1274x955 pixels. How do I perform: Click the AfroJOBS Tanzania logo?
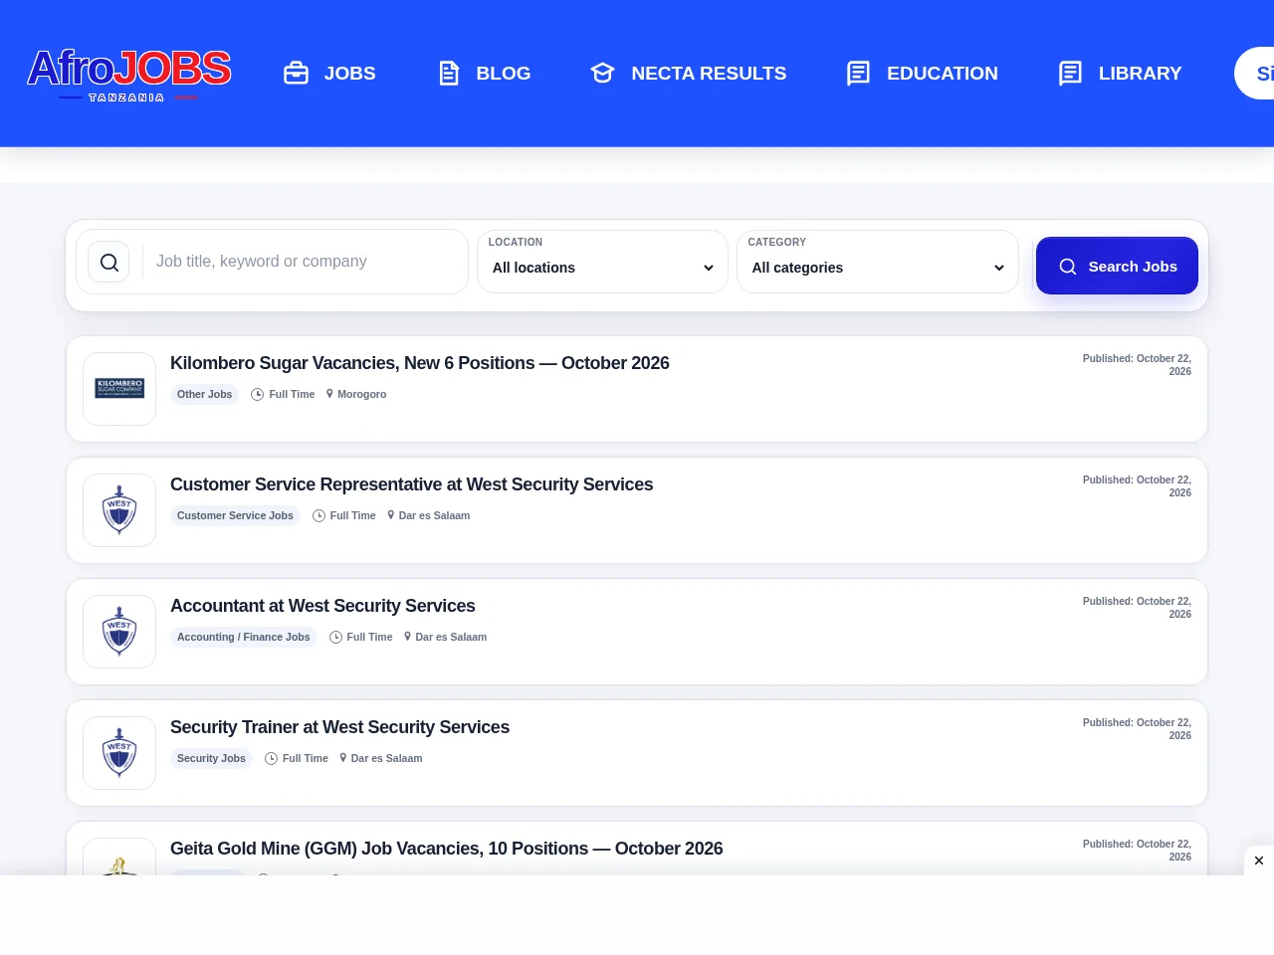[129, 75]
